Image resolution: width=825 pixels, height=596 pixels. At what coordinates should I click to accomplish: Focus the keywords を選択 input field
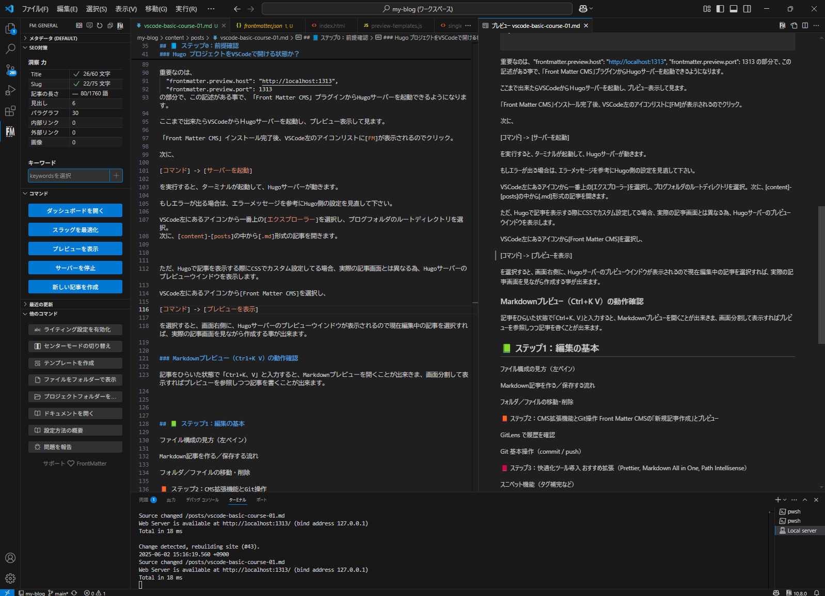tap(69, 176)
